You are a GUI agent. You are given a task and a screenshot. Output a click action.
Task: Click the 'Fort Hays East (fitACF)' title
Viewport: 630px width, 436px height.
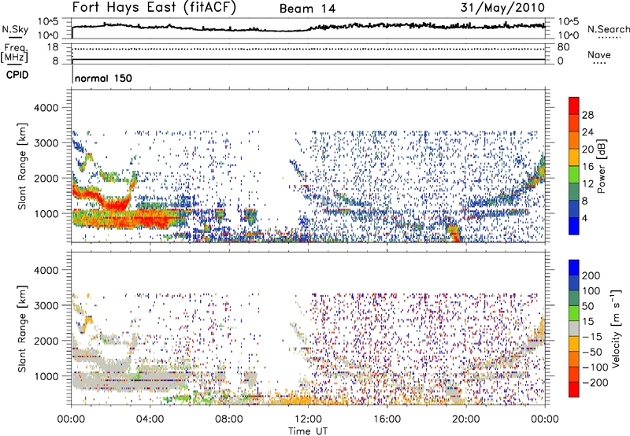click(x=154, y=8)
